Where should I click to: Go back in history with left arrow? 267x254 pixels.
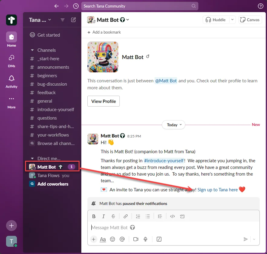56,6
